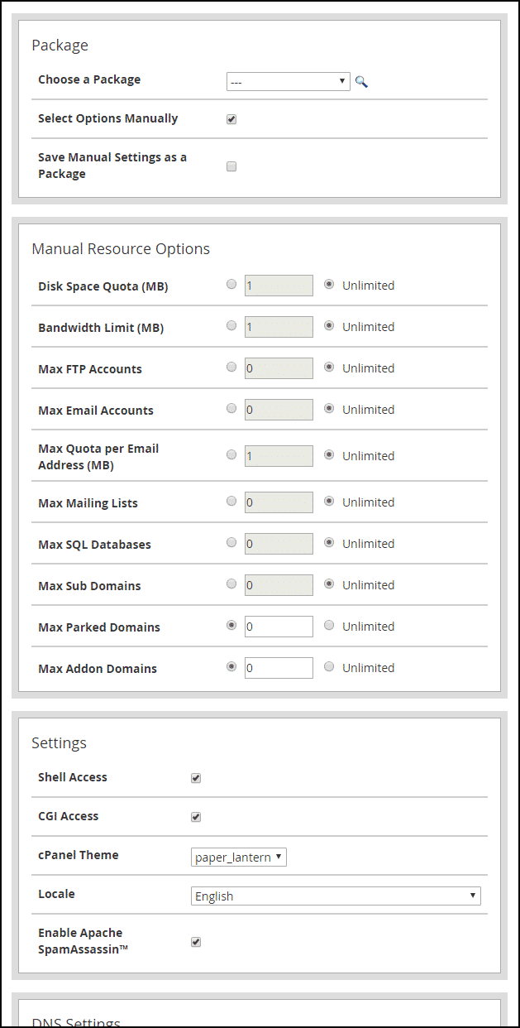The height and width of the screenshot is (1028, 520).
Task: Set Max Addon Domains to Unlimited
Action: pyautogui.click(x=329, y=667)
